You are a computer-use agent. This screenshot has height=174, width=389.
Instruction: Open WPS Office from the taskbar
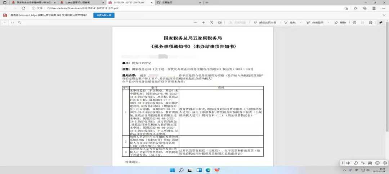click(x=217, y=170)
